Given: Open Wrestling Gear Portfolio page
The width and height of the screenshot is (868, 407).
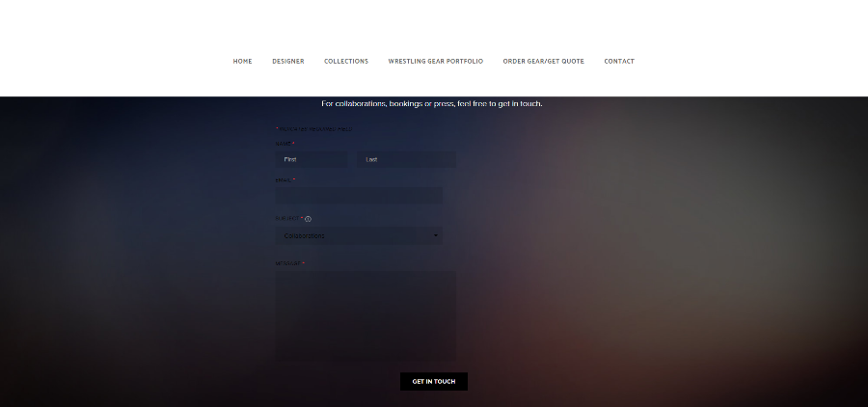Looking at the screenshot, I should (436, 62).
